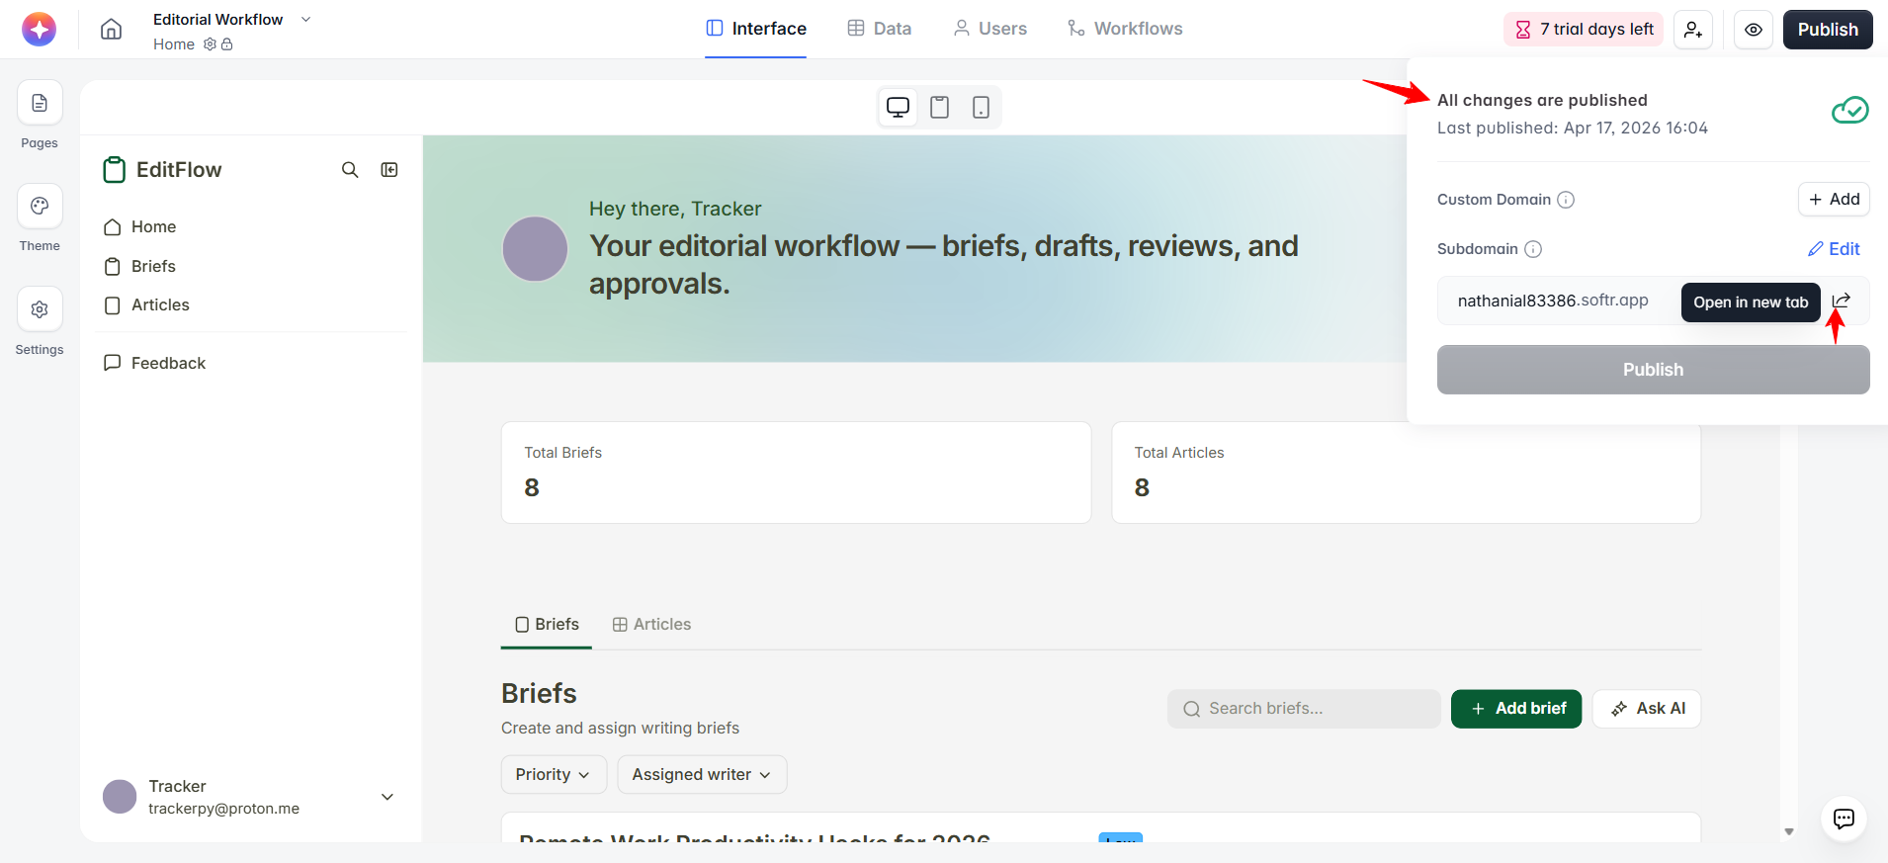Click trackerpy@proton.me email text
Viewport: 1888px width, 863px height.
(223, 809)
